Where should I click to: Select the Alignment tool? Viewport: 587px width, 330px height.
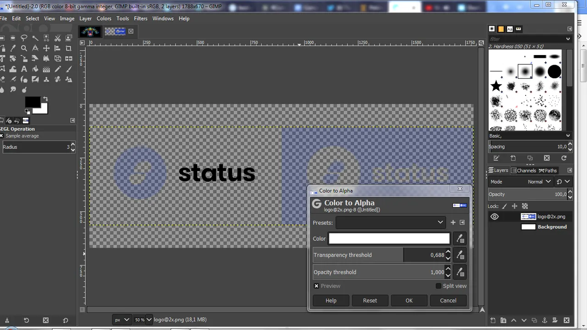57,48
